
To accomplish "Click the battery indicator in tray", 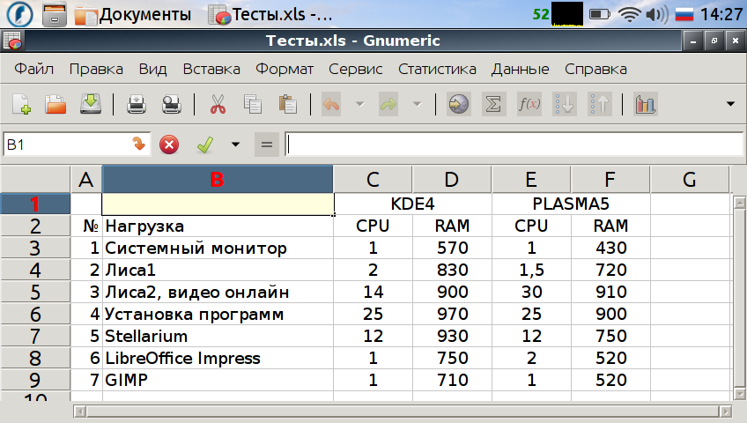I will (x=600, y=14).
